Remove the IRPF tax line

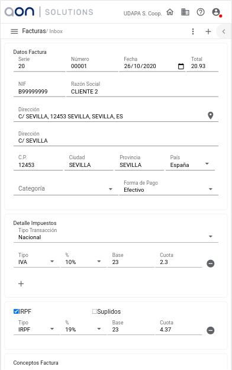(x=210, y=330)
